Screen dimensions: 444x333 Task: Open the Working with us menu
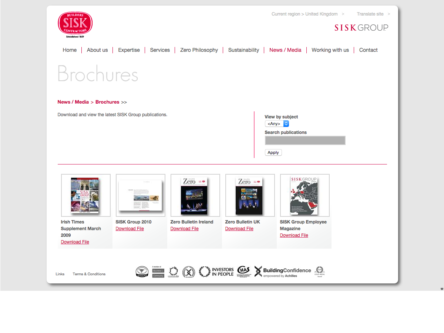[x=330, y=50]
